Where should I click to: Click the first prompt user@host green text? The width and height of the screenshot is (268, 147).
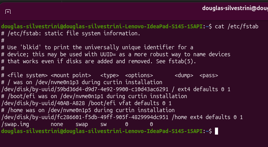[102, 26]
